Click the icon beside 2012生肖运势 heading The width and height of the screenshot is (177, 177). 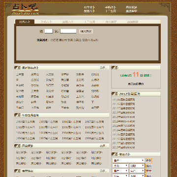(115, 94)
